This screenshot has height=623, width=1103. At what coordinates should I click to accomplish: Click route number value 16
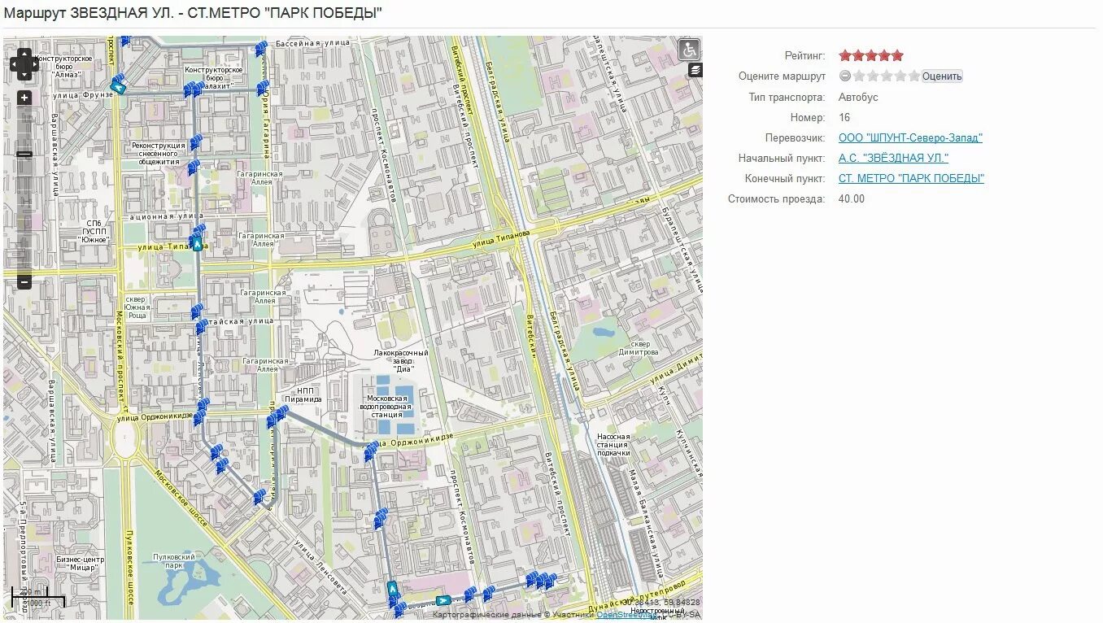(844, 117)
